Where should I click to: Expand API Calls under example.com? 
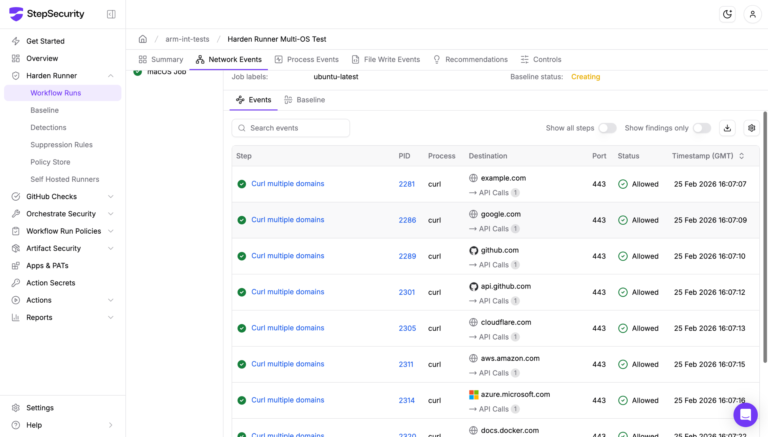pyautogui.click(x=494, y=193)
